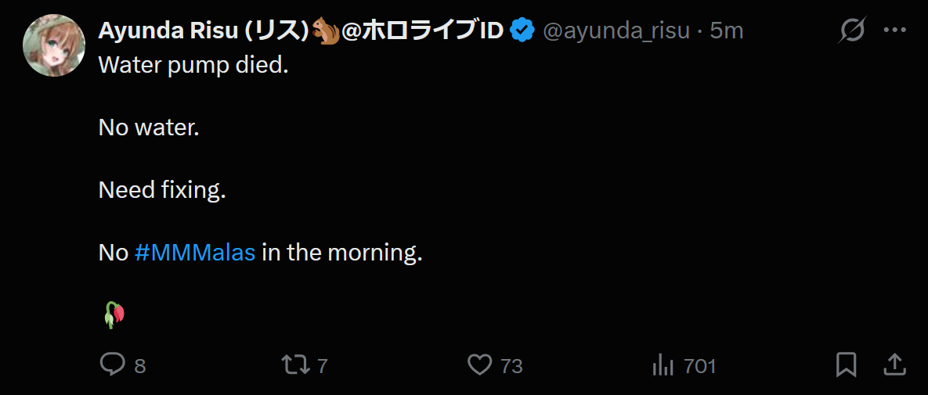Viewport: 928px width, 395px height.
Task: Click the Grok explain-post icon
Action: pyautogui.click(x=852, y=31)
